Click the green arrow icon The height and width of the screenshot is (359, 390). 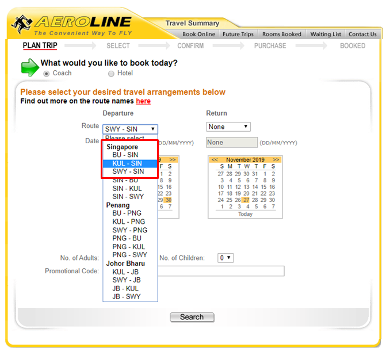(30, 67)
